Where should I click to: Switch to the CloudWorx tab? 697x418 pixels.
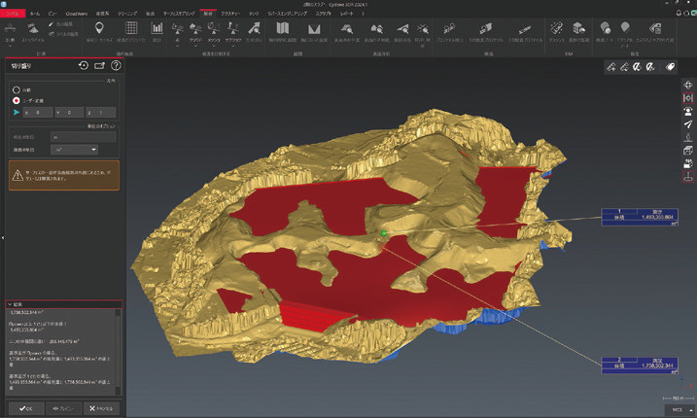77,14
